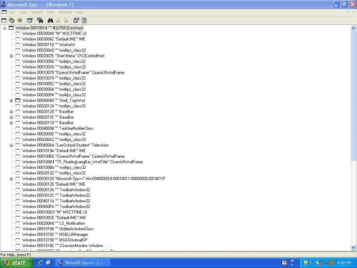Click the orange magnifier tray icon
357x268 pixels.
click(x=331, y=263)
